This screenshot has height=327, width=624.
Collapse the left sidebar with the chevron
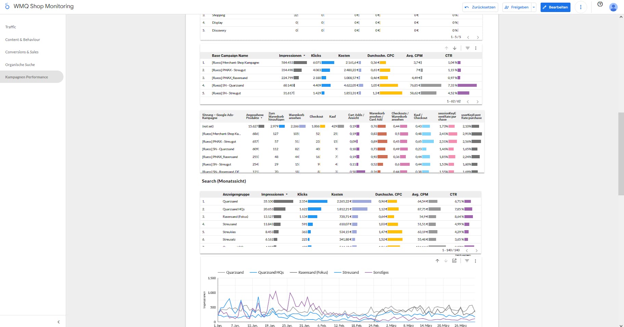[58, 322]
